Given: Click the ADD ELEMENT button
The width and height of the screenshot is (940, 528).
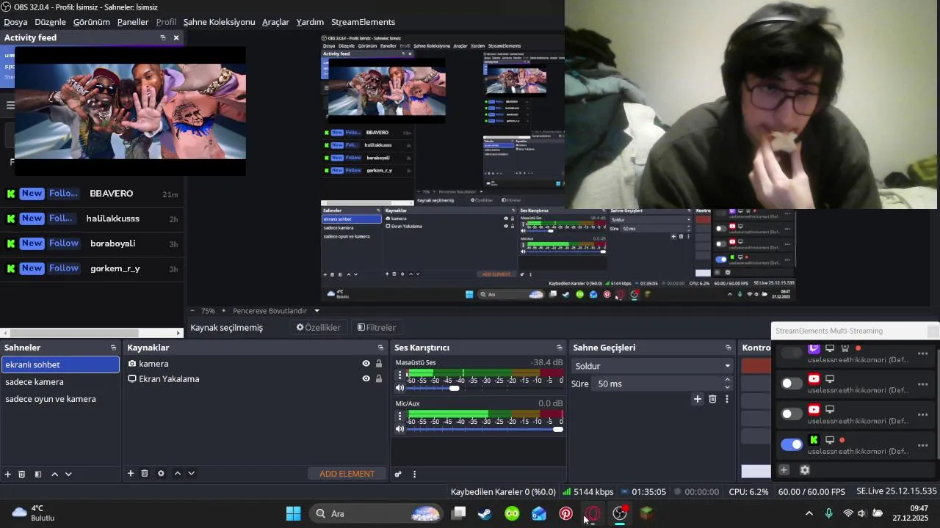Looking at the screenshot, I should [x=347, y=474].
